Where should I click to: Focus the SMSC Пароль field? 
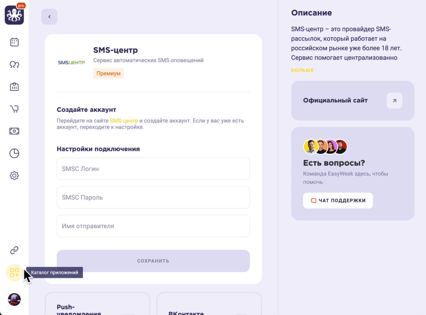click(x=153, y=198)
